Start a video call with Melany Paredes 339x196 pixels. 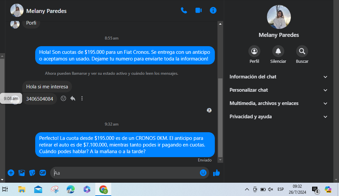point(199,10)
